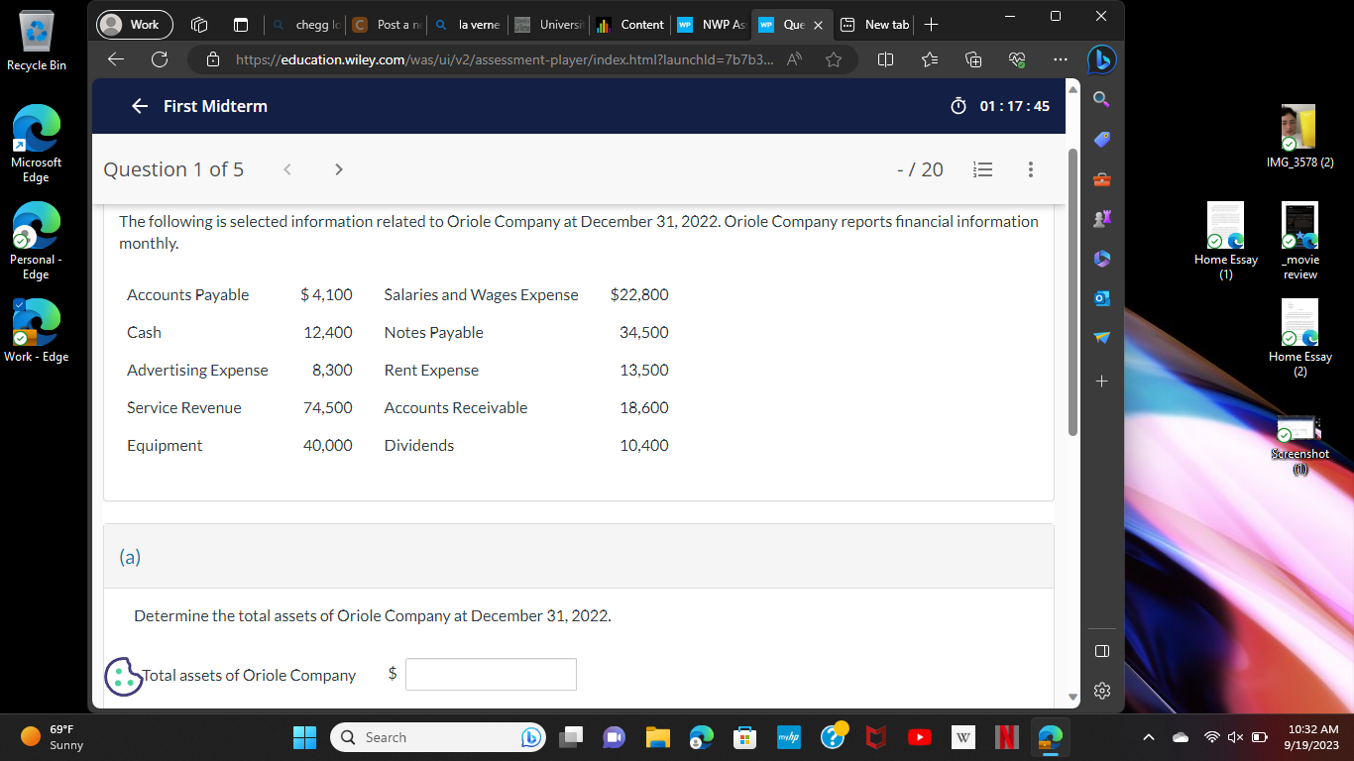Toggle split screen icon
Image resolution: width=1354 pixels, height=761 pixels.
coord(886,60)
